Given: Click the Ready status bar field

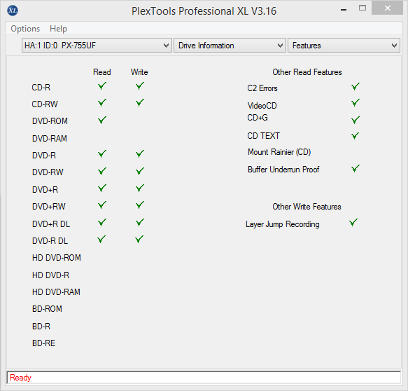Looking at the screenshot, I should click(204, 378).
